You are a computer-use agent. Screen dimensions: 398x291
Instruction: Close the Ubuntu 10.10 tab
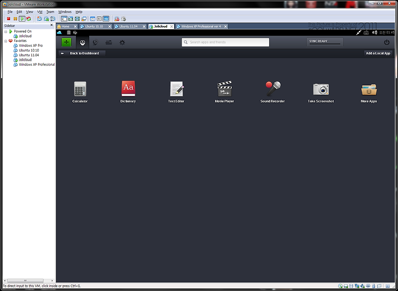pyautogui.click(x=110, y=27)
